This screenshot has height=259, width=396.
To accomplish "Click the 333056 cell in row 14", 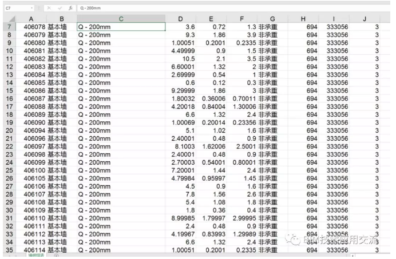I will (334, 82).
